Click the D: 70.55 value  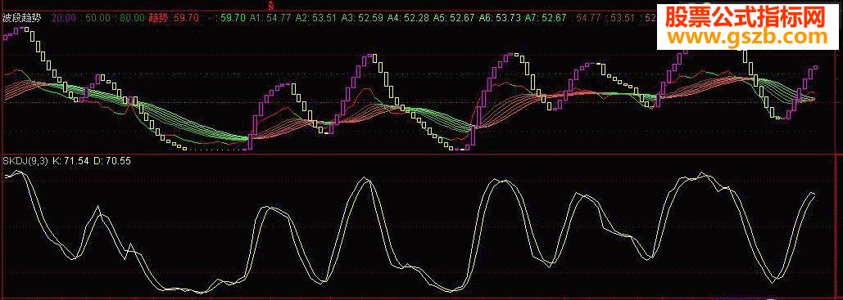click(111, 160)
